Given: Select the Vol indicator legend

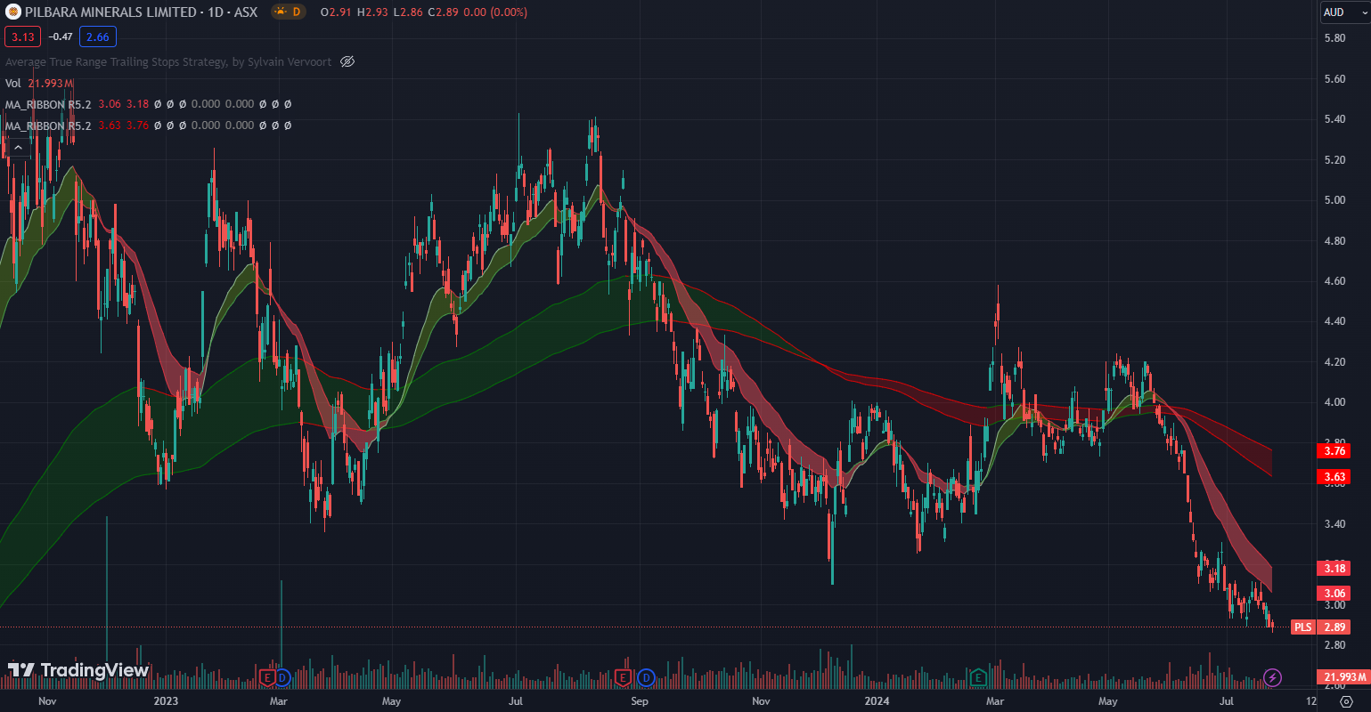Looking at the screenshot, I should pyautogui.click(x=13, y=83).
